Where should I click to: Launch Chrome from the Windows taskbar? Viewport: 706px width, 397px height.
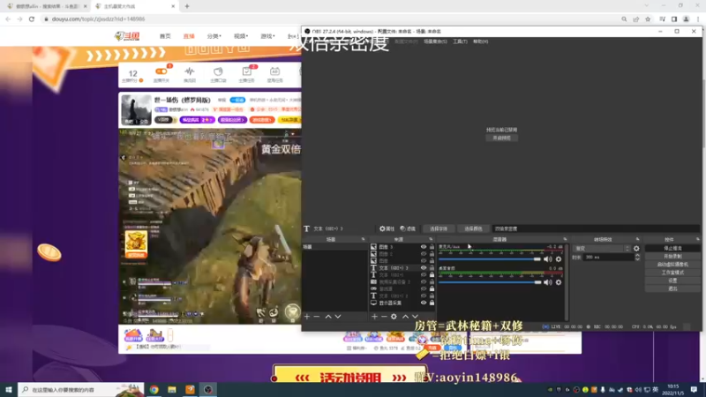(154, 390)
